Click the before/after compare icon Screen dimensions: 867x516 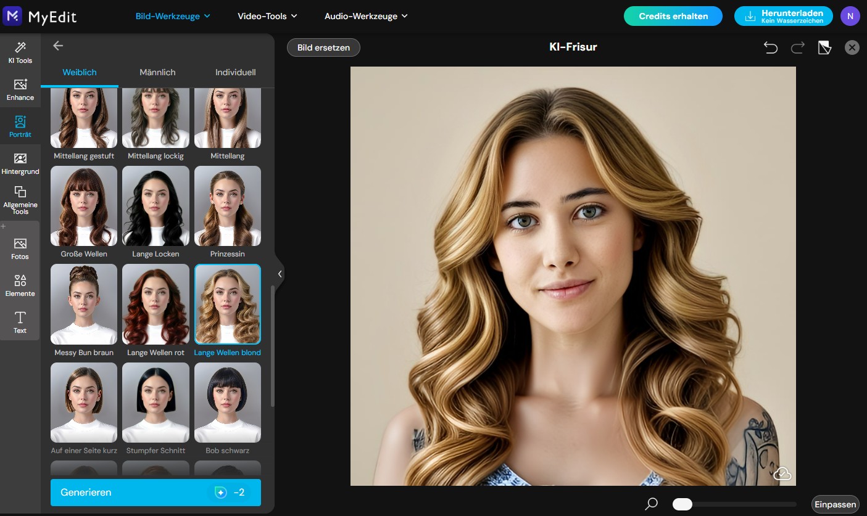point(825,47)
